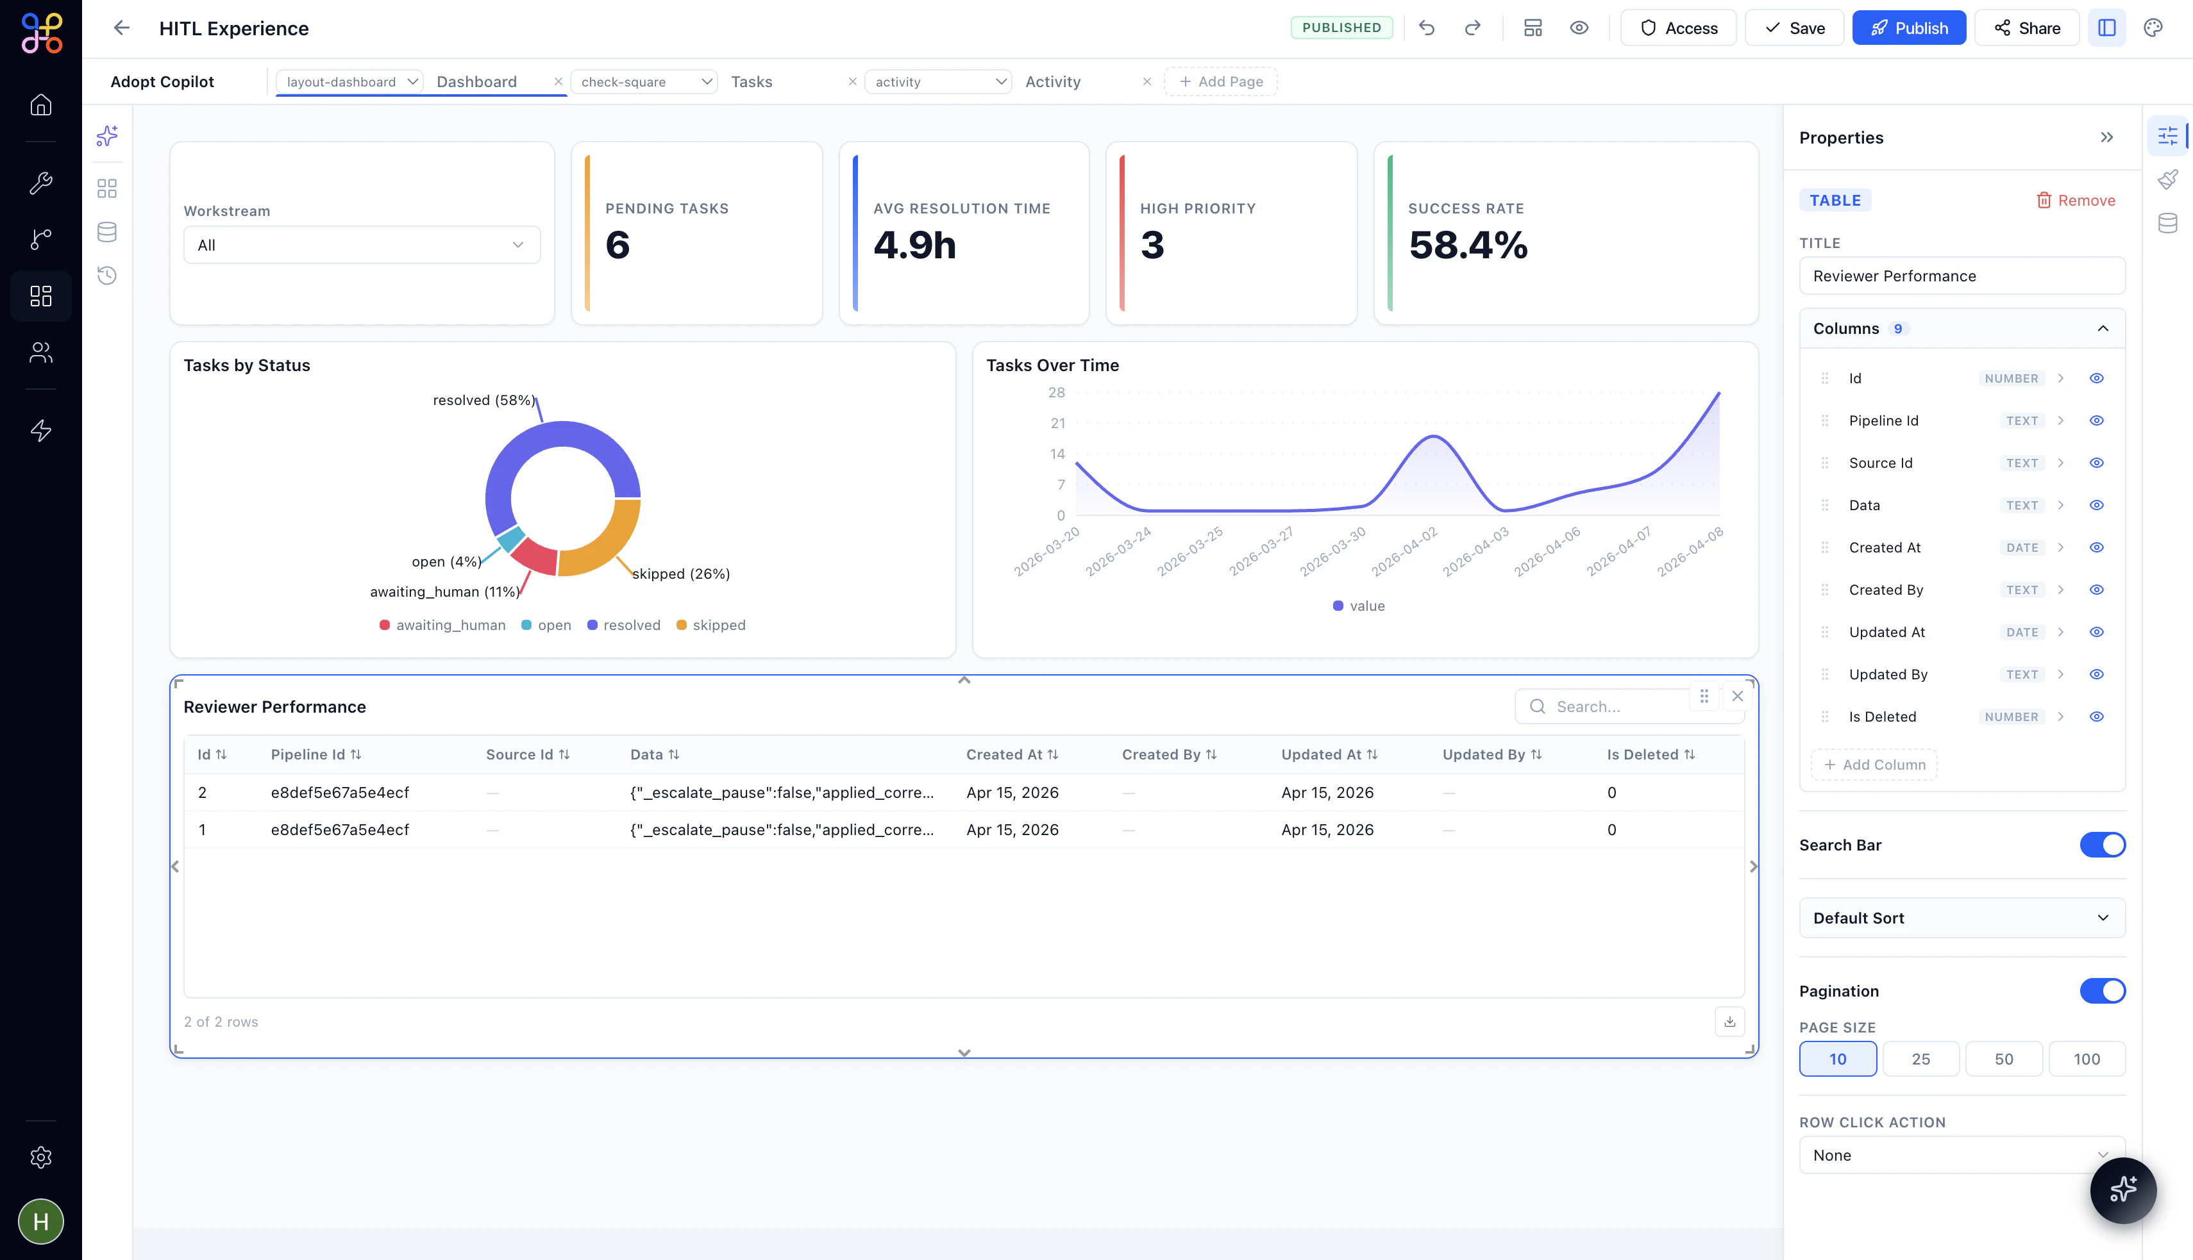This screenshot has height=1260, width=2193.
Task: Open the database icon in left tool strip
Action: point(107,232)
